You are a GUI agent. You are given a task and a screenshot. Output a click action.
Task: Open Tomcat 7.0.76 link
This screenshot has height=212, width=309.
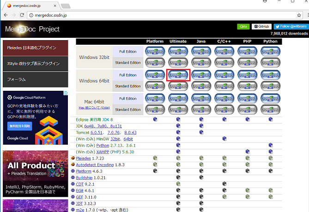coord(114,133)
